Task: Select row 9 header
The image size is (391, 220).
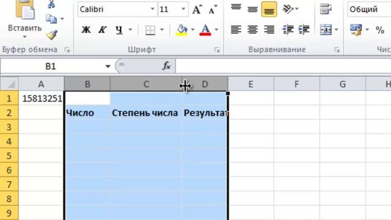Action: click(x=9, y=213)
